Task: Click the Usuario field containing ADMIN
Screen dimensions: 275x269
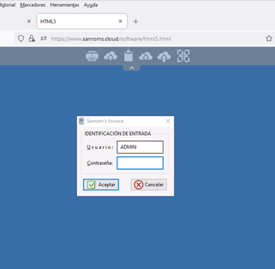Action: [140, 147]
